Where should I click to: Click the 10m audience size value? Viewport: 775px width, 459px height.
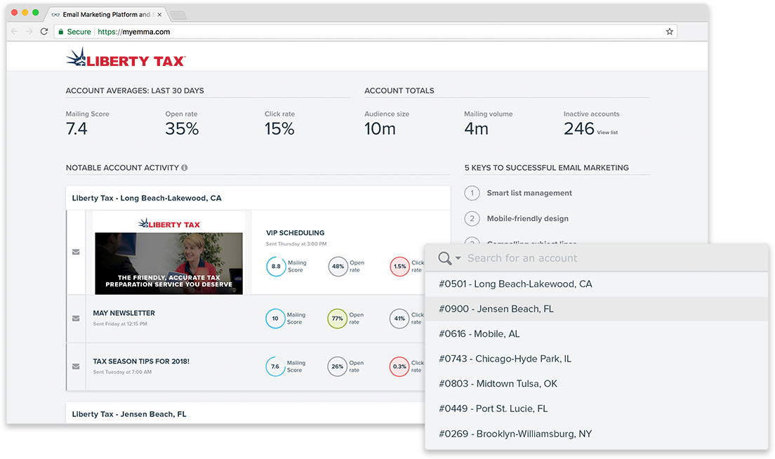(380, 129)
